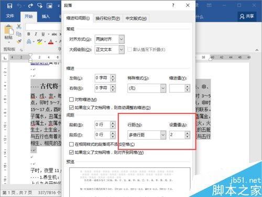Click the Share person icon button
The image size is (262, 197).
(247, 16)
